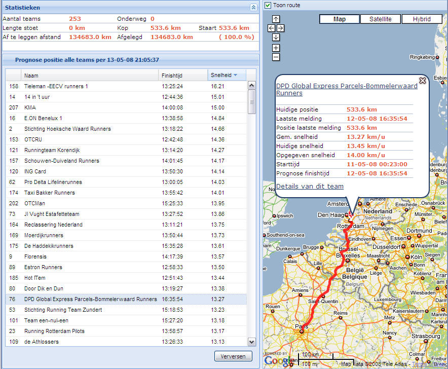
Task: Sort by Finishtijd column header
Action: click(x=183, y=76)
